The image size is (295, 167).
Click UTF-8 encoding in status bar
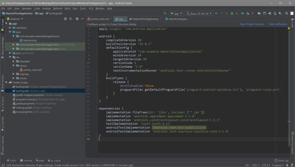click(266, 165)
